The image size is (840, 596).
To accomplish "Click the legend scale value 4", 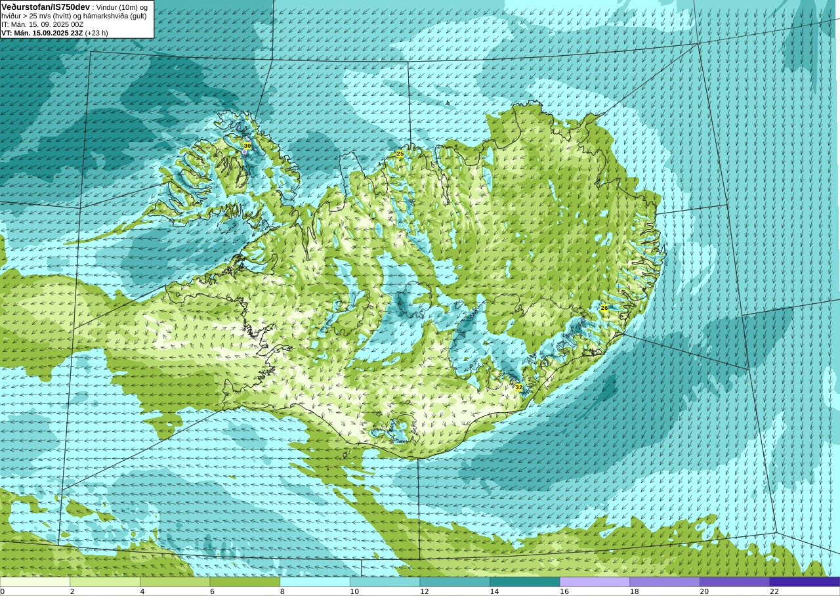I will (x=142, y=591).
